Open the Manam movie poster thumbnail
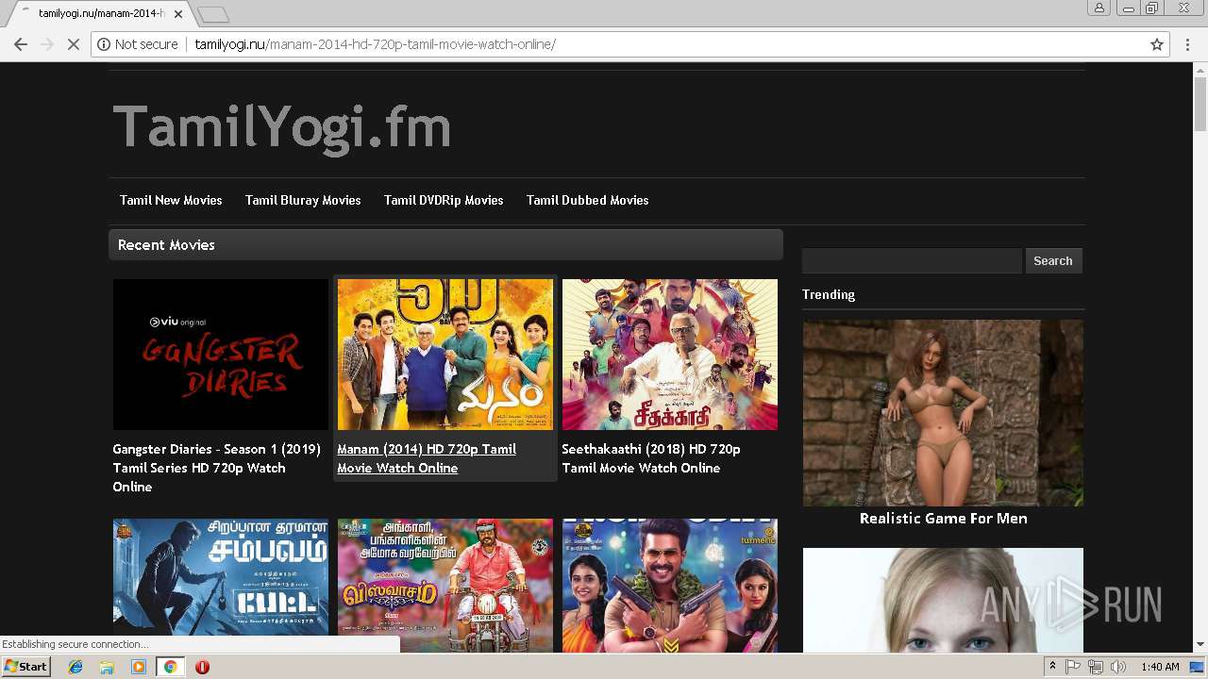The width and height of the screenshot is (1208, 679). [x=445, y=355]
